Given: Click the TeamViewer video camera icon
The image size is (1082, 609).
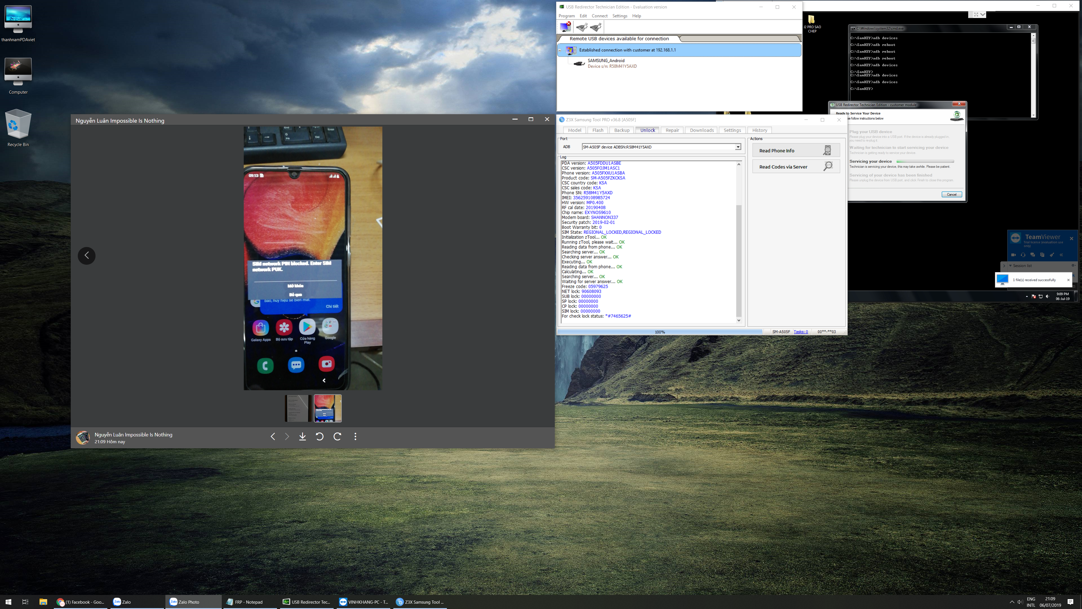Looking at the screenshot, I should pyautogui.click(x=1014, y=255).
